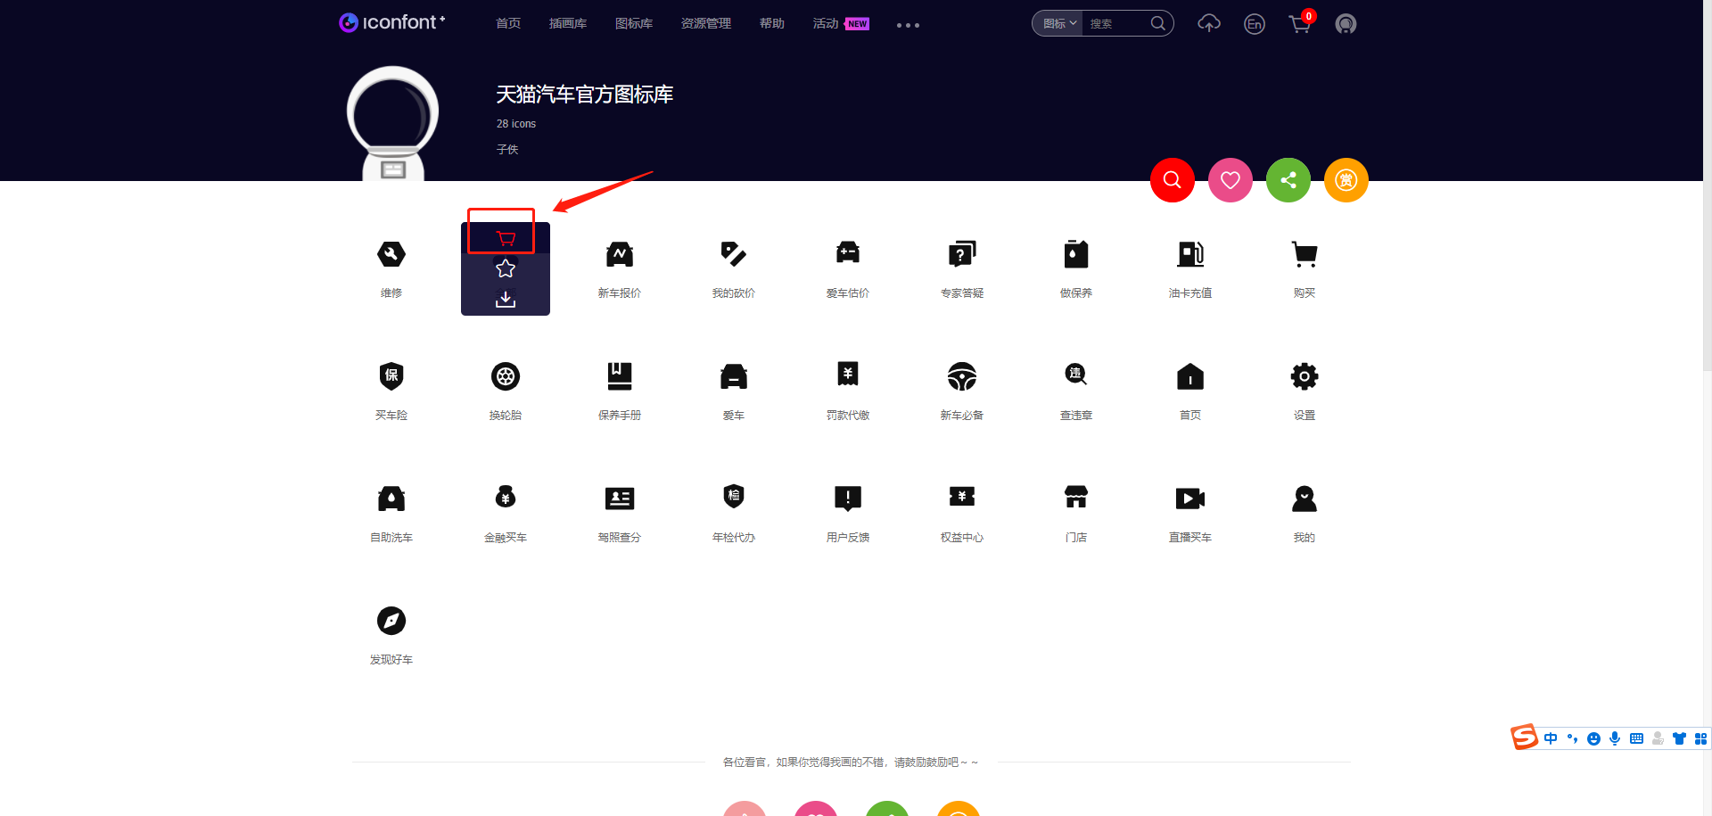Click the iconfont logo
This screenshot has height=816, width=1712.
coord(392,22)
